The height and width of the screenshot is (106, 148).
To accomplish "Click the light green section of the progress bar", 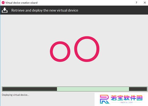I will [93, 89].
